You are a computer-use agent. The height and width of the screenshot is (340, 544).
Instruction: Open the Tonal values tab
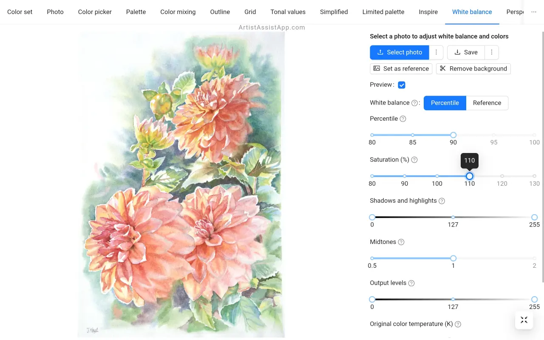click(288, 12)
